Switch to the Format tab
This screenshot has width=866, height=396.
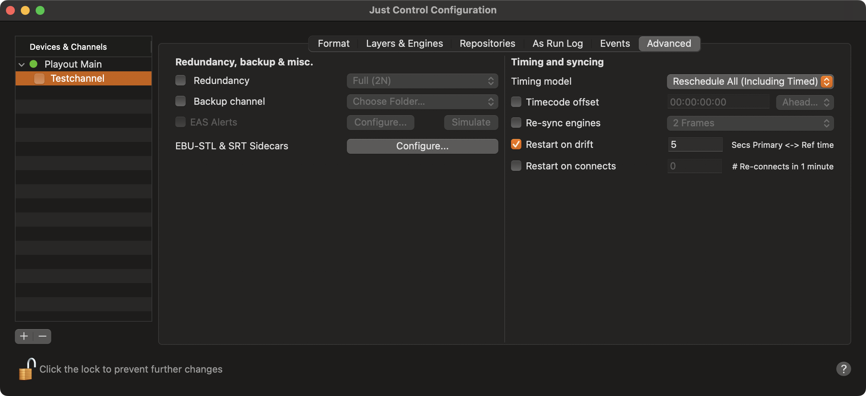pos(333,43)
